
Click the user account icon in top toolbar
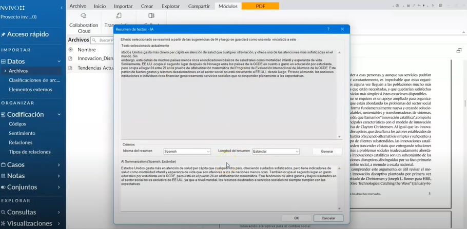click(x=397, y=6)
